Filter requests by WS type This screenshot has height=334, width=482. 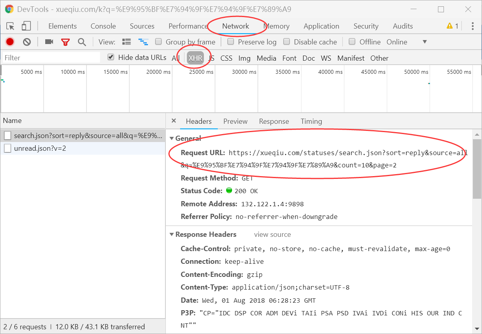[326, 58]
